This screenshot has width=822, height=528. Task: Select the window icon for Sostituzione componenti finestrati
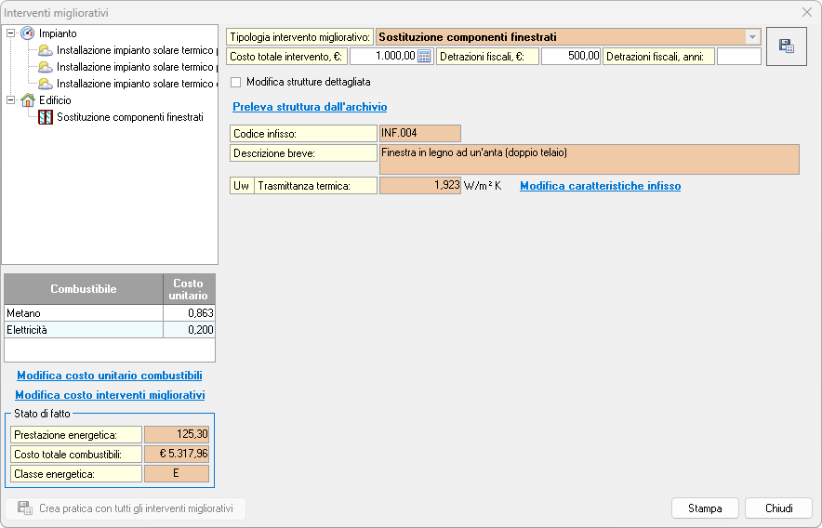point(46,117)
